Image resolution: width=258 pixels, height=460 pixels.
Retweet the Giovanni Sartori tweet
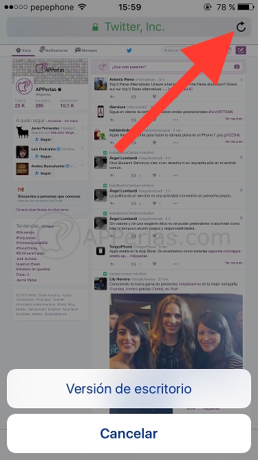click(x=133, y=175)
